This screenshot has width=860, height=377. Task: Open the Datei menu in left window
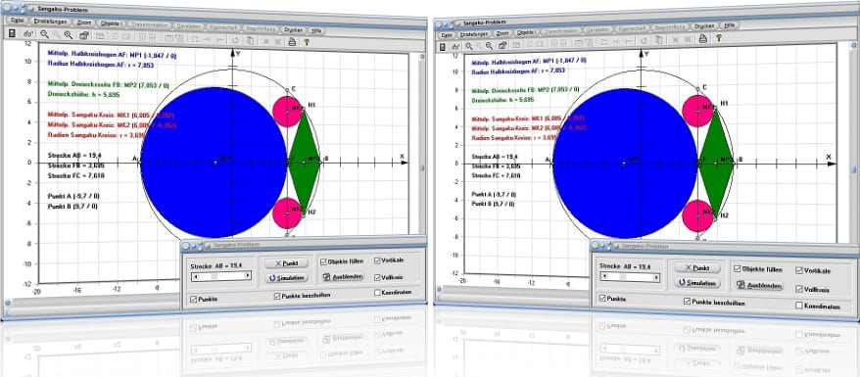(x=16, y=21)
